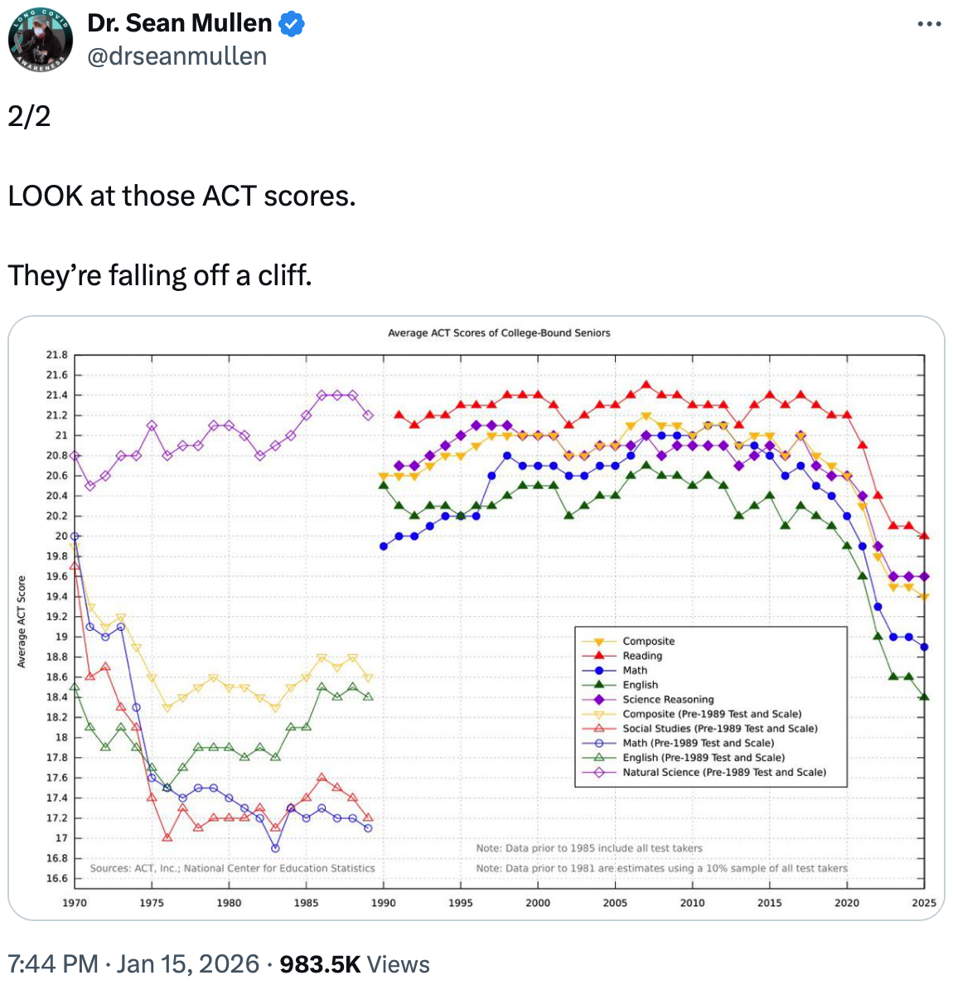Viewport: 953px width, 985px height.
Task: Click the red Reading legend marker
Action: pos(599,656)
